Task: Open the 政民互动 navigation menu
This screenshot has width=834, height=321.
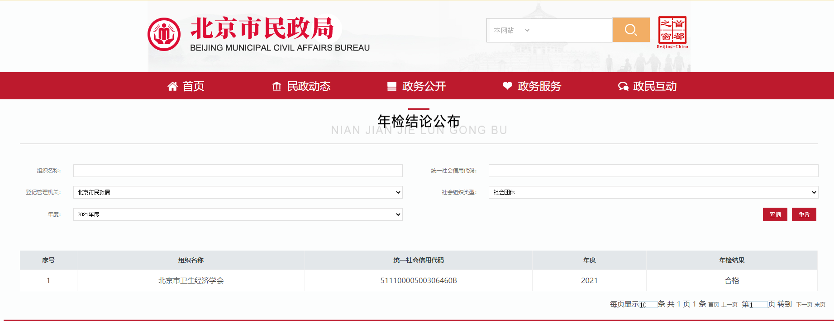Action: click(655, 86)
